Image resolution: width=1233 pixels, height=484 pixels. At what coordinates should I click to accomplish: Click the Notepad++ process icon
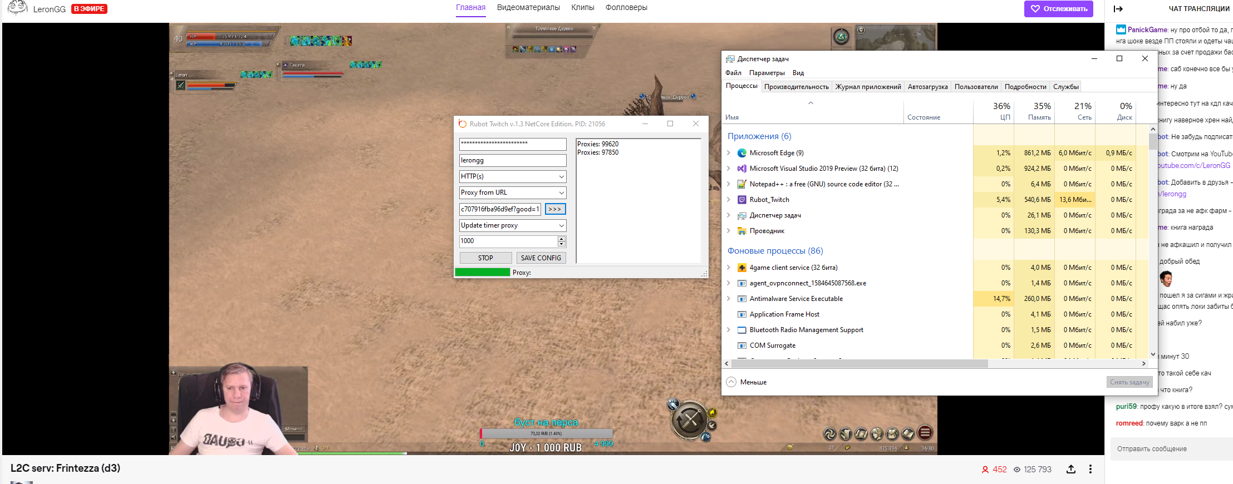point(741,184)
